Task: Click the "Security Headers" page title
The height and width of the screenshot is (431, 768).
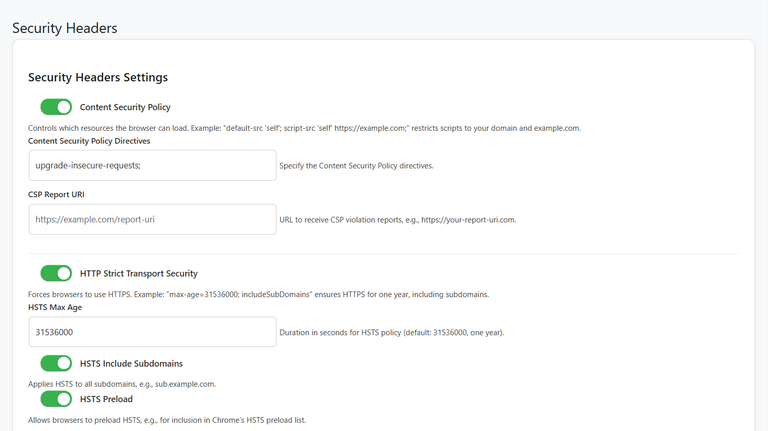Action: pyautogui.click(x=65, y=28)
